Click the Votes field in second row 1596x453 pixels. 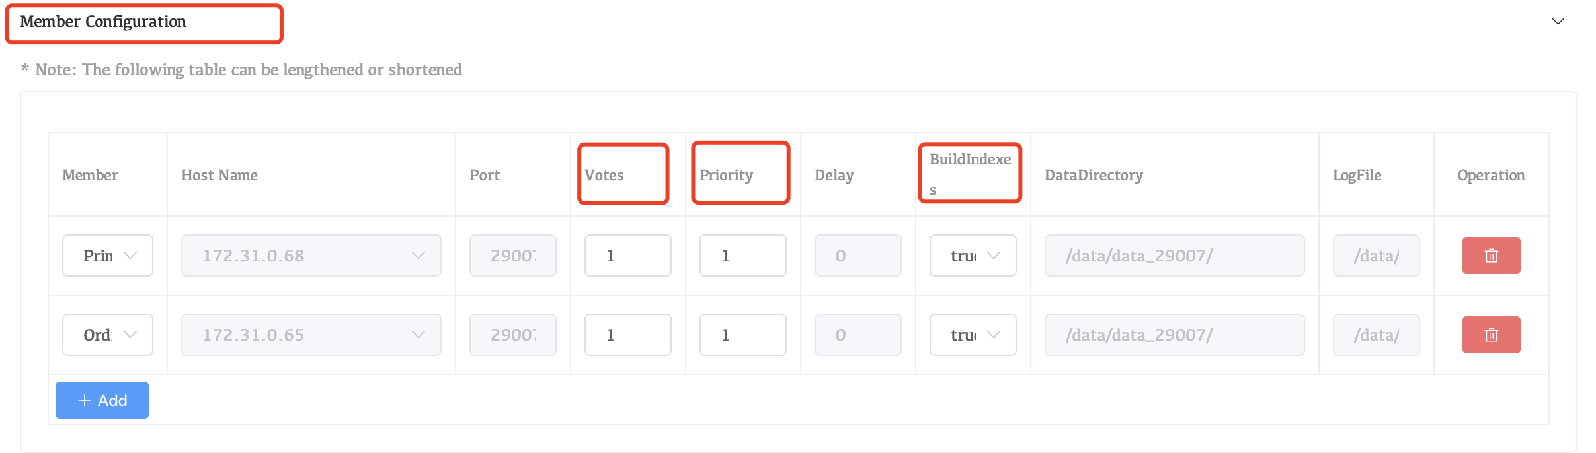627,335
